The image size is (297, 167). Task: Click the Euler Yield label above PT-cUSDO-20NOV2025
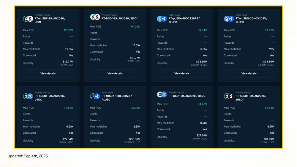[x=241, y=15]
